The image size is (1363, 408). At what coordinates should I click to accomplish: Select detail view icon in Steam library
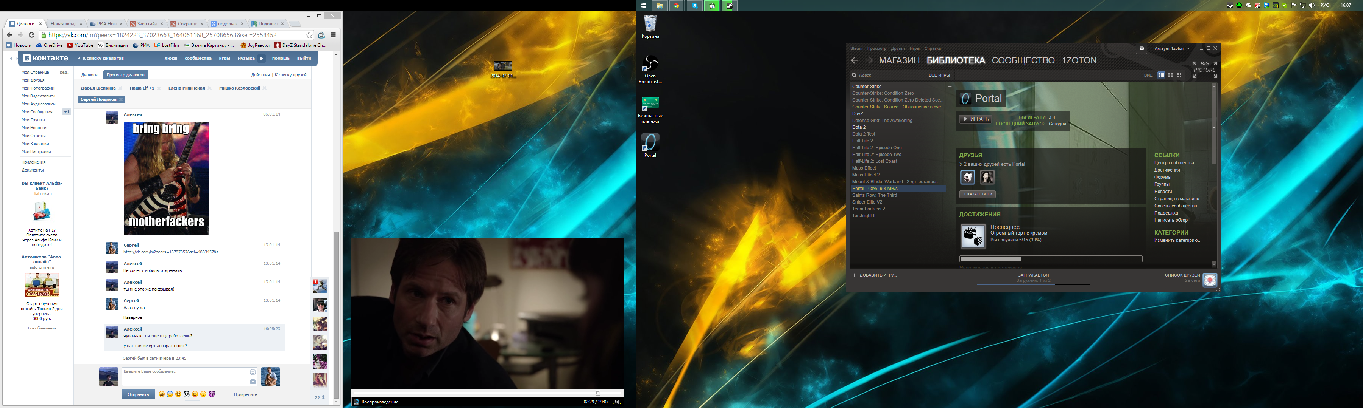pyautogui.click(x=1161, y=75)
